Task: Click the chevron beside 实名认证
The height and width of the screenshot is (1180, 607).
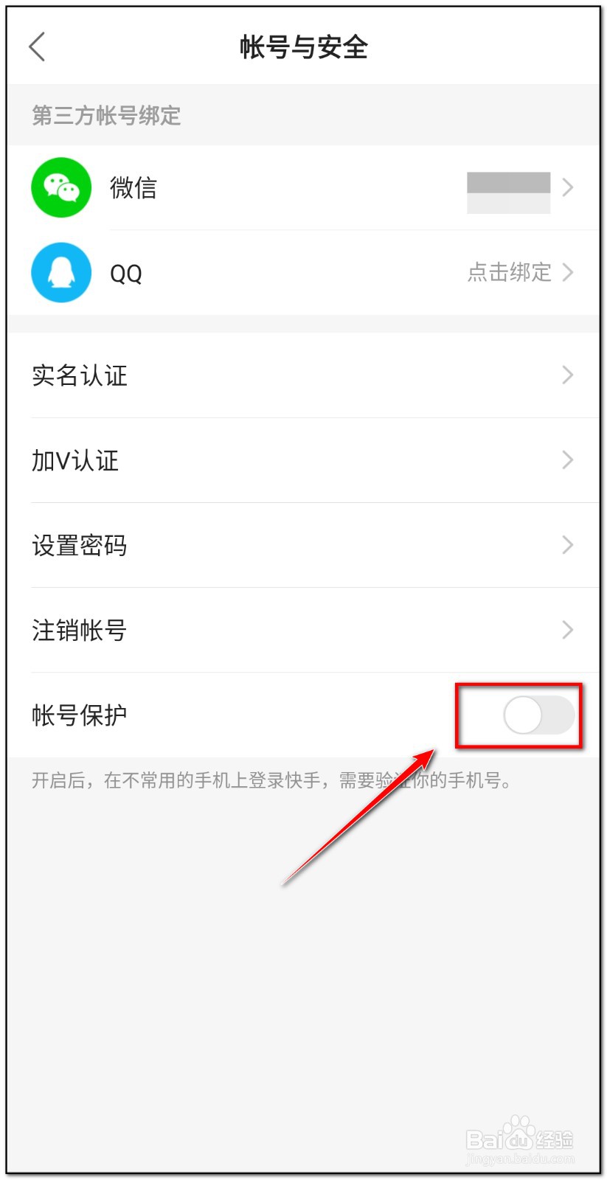Action: pos(567,375)
